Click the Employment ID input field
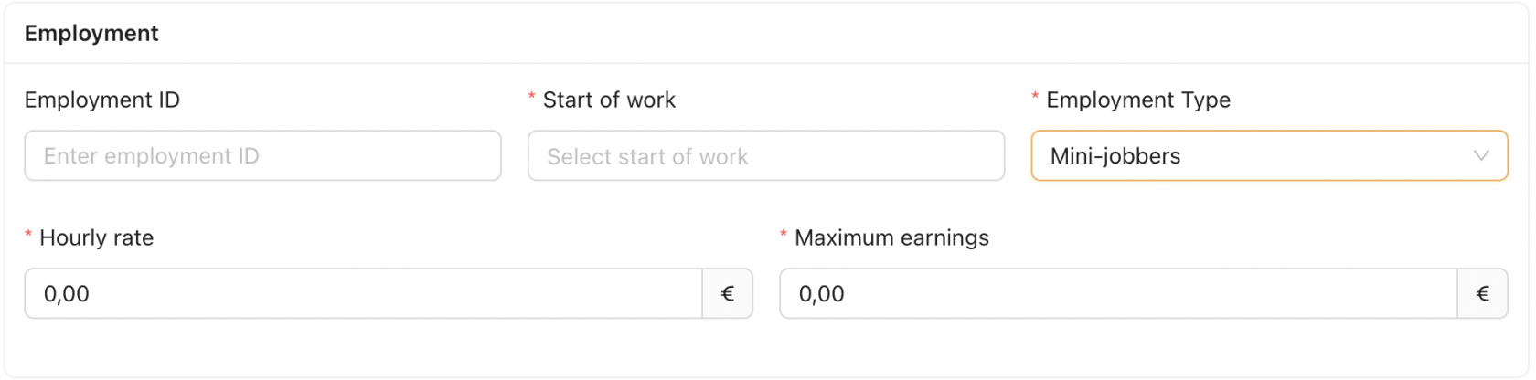 [x=262, y=156]
